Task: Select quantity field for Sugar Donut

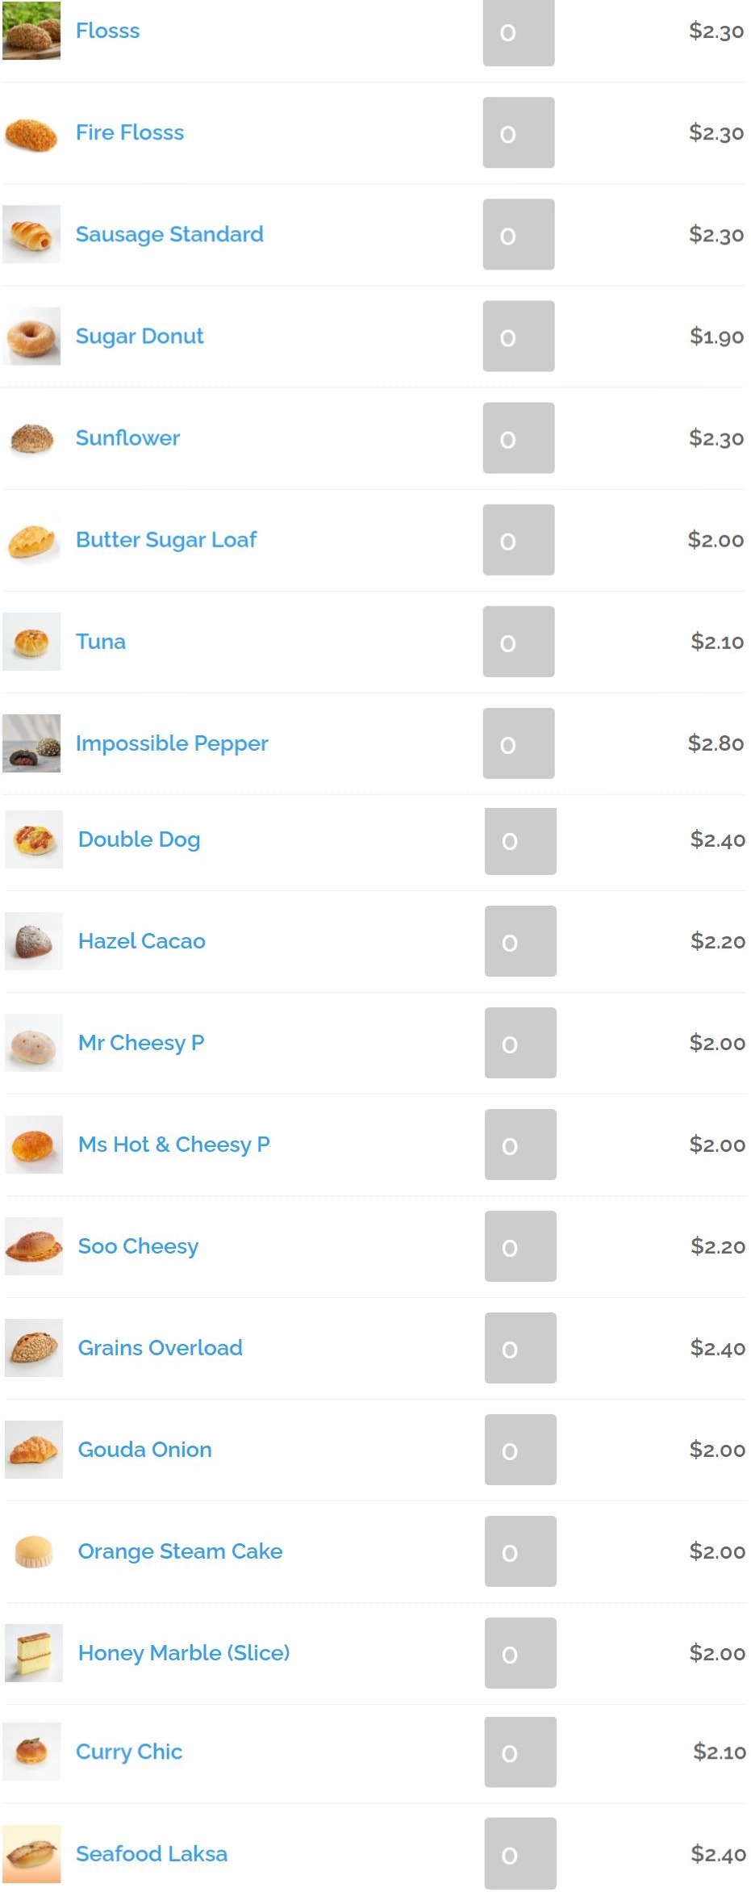Action: click(x=519, y=336)
